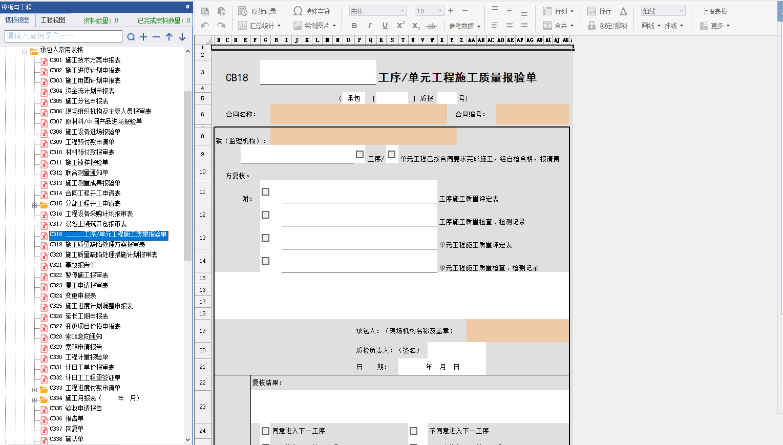This screenshot has width=783, height=445.
Task: Click the orange 合同名称 input cell
Action: tap(358, 114)
